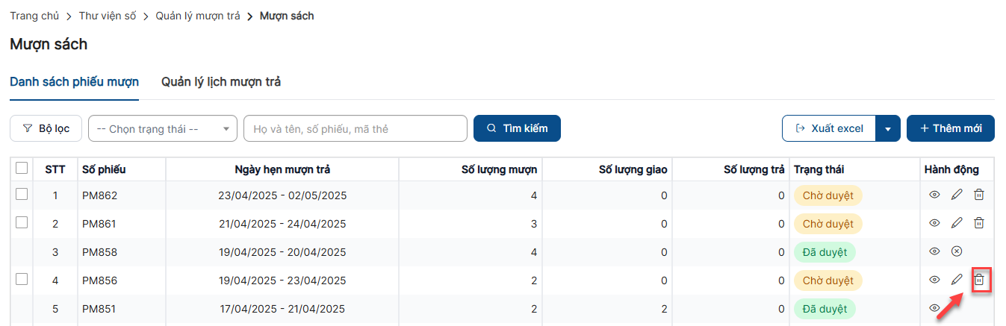Click the view eye icon for PM862
The width and height of the screenshot is (1006, 326).
934,195
